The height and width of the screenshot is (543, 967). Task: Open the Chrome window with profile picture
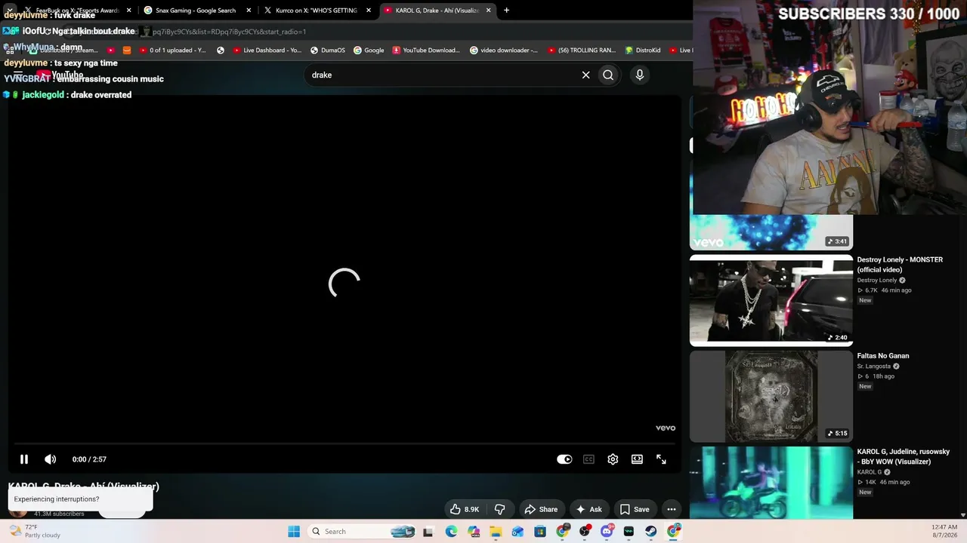pos(673,532)
